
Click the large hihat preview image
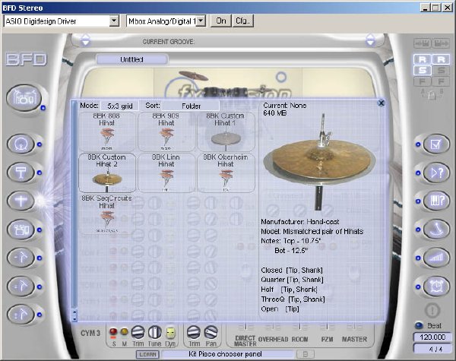point(320,162)
